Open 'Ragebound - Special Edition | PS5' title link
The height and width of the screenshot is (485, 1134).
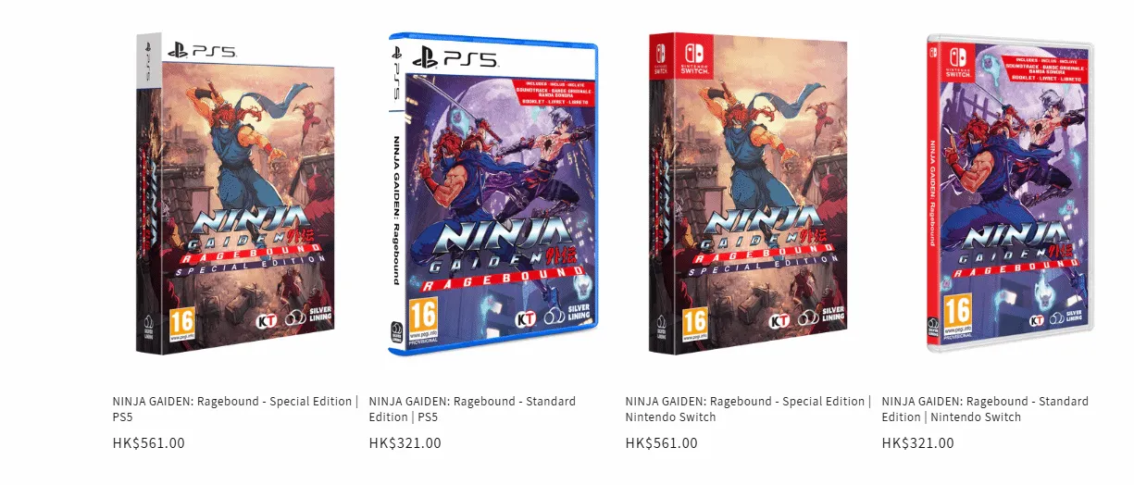click(235, 409)
